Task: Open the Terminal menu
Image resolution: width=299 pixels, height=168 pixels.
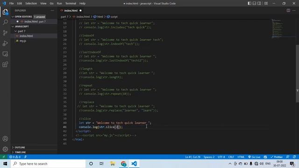Action: 71,3
